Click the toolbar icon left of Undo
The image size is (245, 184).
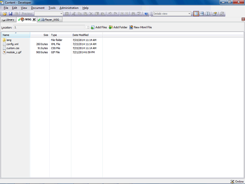click(103, 14)
